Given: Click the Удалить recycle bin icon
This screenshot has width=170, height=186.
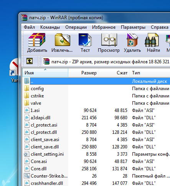Looking at the screenshot, I should click(x=132, y=40).
